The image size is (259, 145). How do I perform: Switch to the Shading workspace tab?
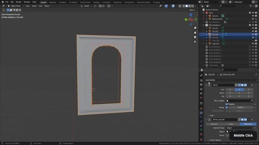(x=96, y=2)
